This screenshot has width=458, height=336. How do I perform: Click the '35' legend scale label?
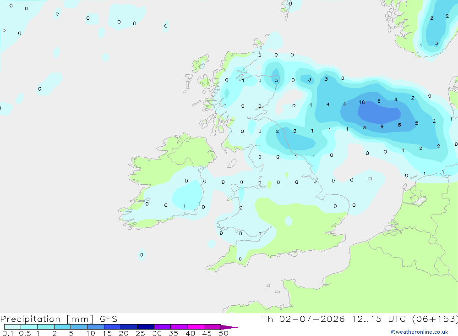(x=174, y=333)
